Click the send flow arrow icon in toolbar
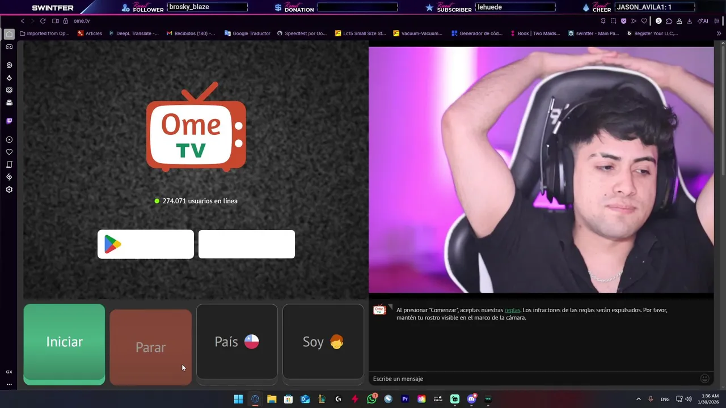Image resolution: width=726 pixels, height=408 pixels. pos(634,21)
